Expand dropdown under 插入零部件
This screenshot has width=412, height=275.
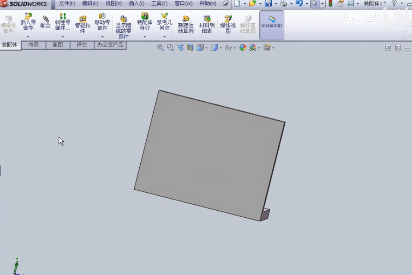[28, 37]
